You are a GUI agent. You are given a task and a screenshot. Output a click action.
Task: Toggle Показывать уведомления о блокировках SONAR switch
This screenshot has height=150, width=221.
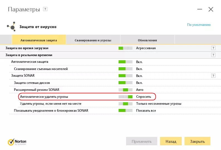126,111
